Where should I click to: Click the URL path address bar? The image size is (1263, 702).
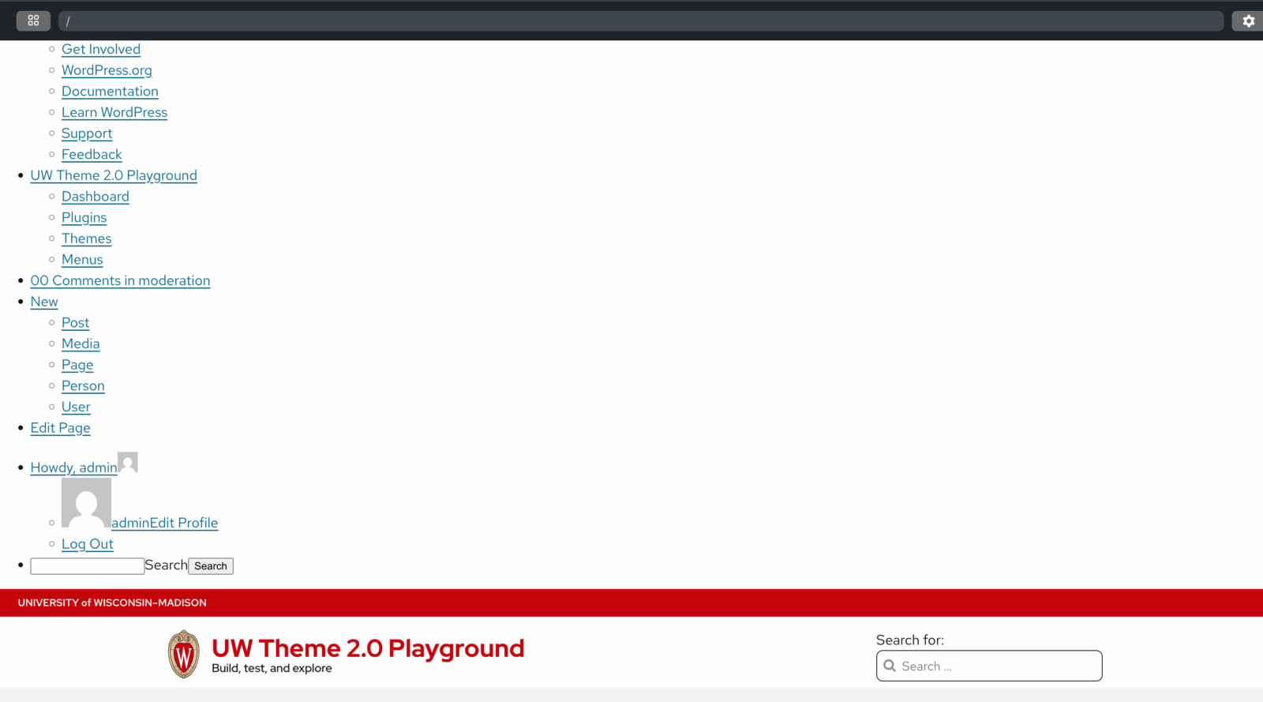pos(639,21)
